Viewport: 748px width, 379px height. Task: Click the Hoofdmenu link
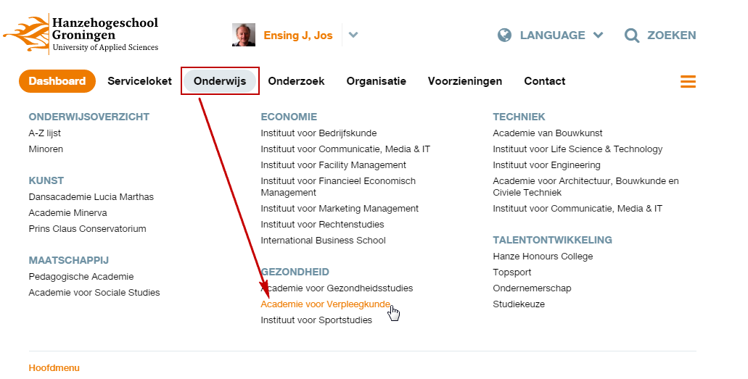point(54,367)
